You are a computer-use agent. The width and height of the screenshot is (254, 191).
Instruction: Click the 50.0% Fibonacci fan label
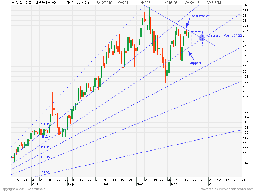[46, 147]
